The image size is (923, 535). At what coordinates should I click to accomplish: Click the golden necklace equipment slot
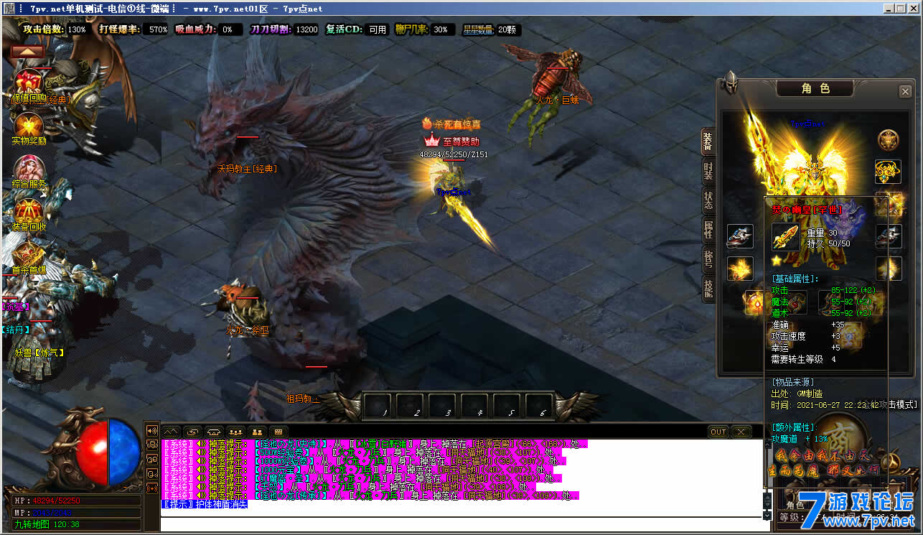point(889,172)
